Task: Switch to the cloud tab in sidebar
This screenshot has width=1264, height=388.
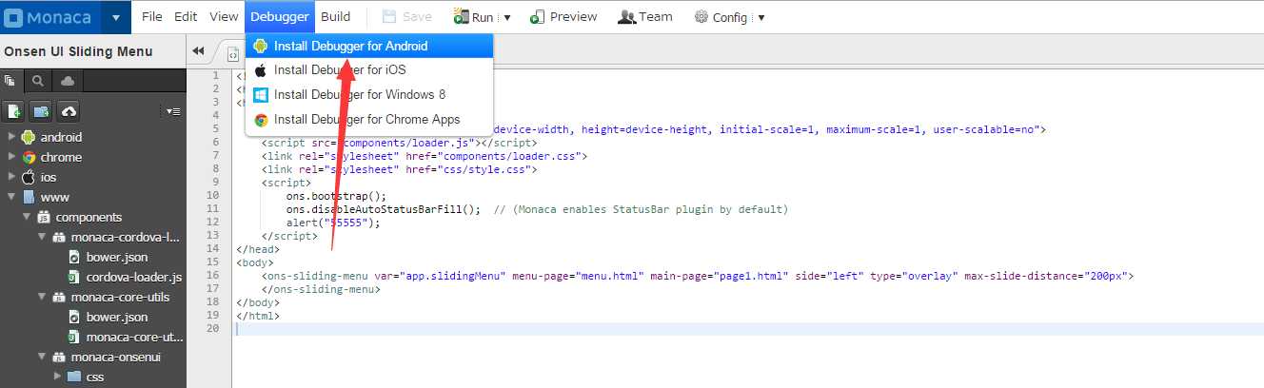Action: tap(66, 82)
